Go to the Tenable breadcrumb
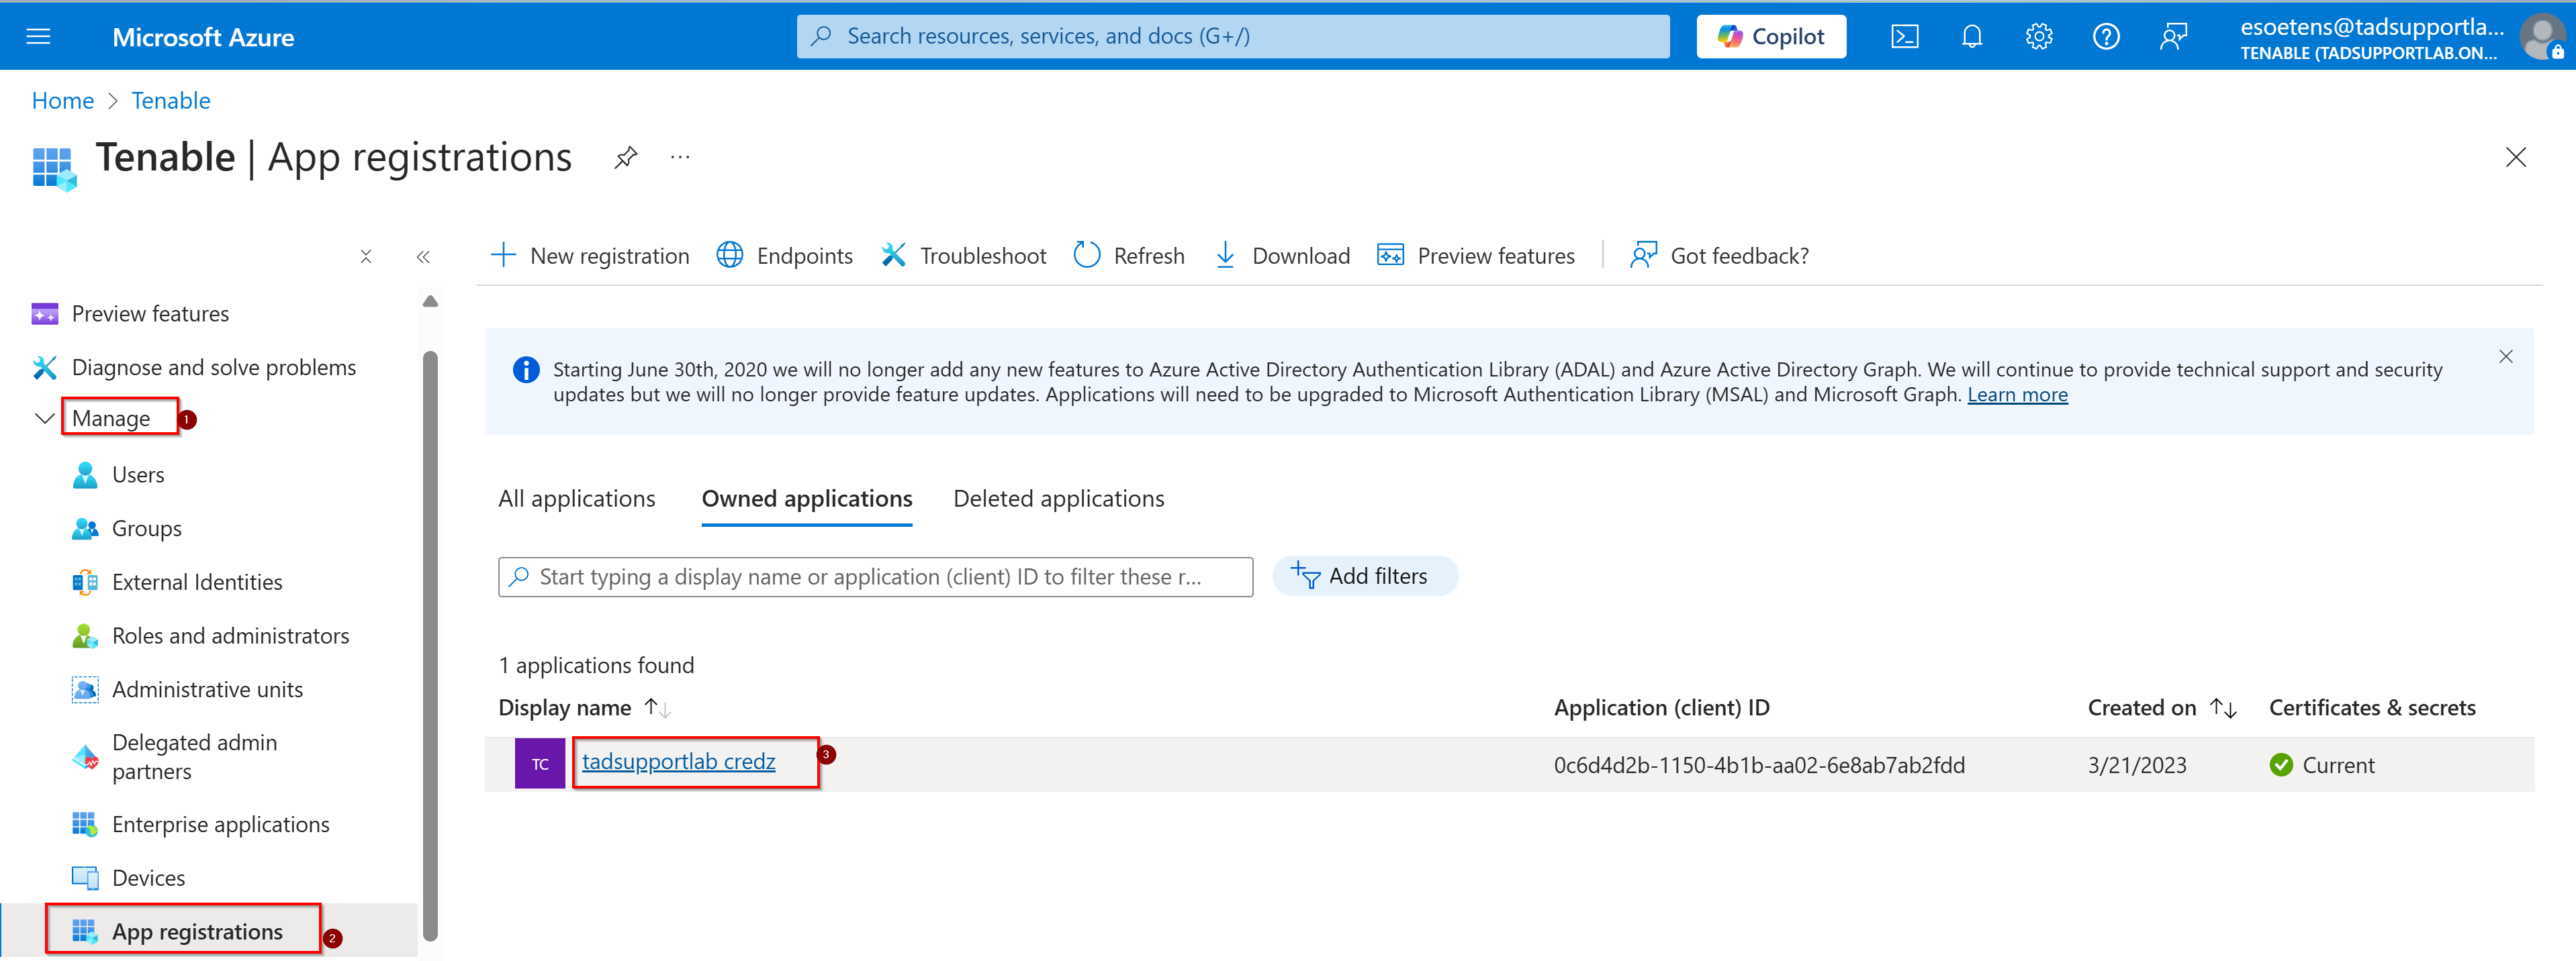This screenshot has height=961, width=2576. coord(171,101)
